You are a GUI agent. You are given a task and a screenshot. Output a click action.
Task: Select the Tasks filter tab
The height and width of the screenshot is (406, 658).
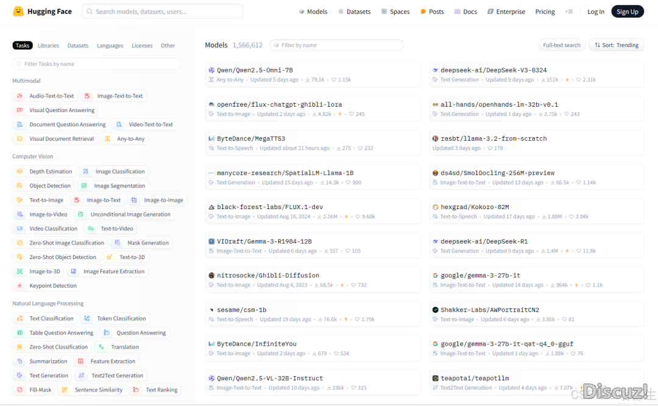coord(23,45)
